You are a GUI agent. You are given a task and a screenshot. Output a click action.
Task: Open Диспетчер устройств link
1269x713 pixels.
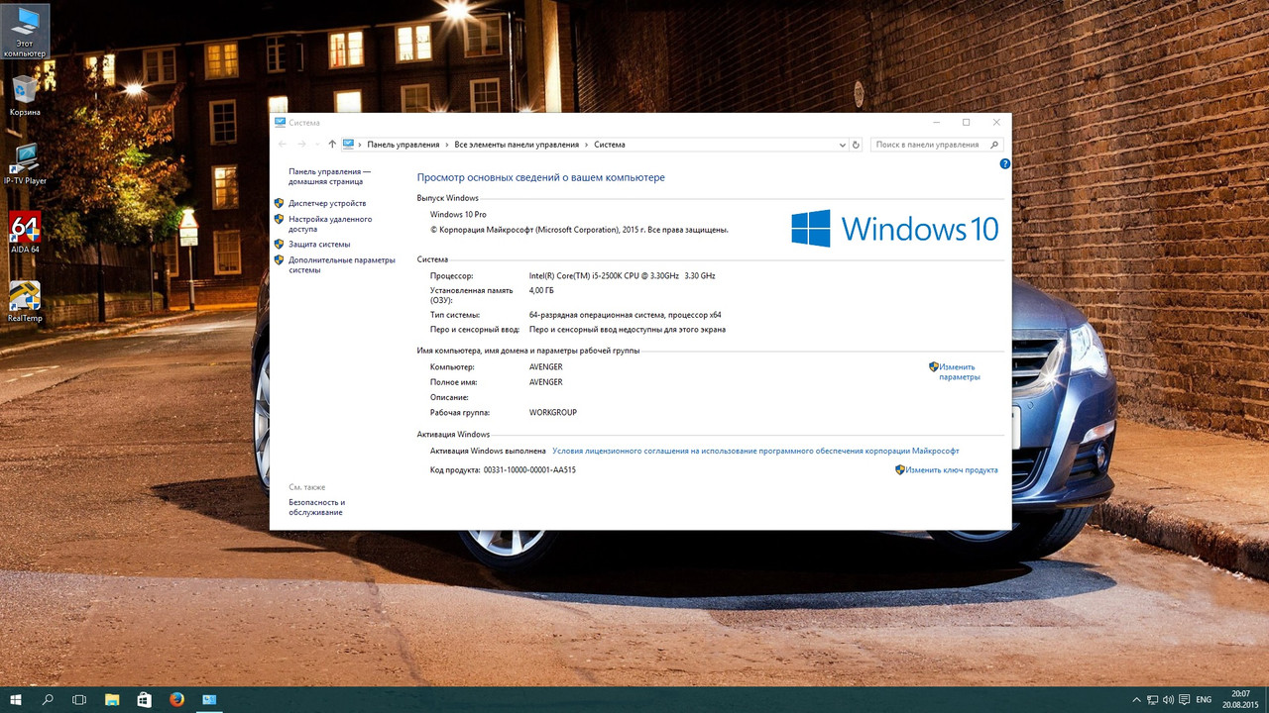pyautogui.click(x=327, y=203)
